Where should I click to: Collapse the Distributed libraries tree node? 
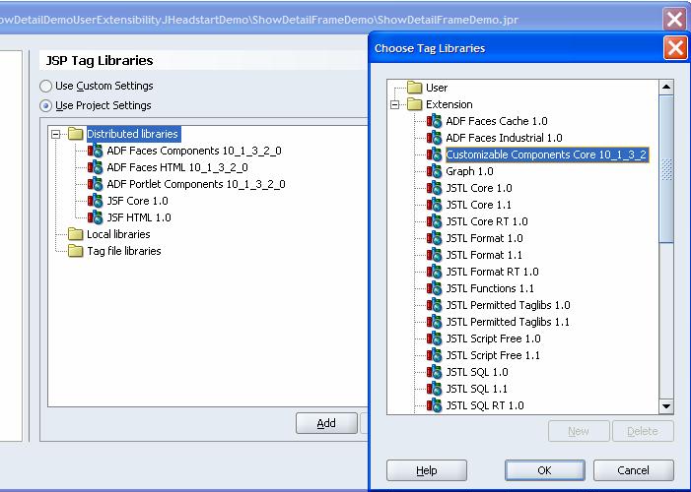pyautogui.click(x=55, y=134)
